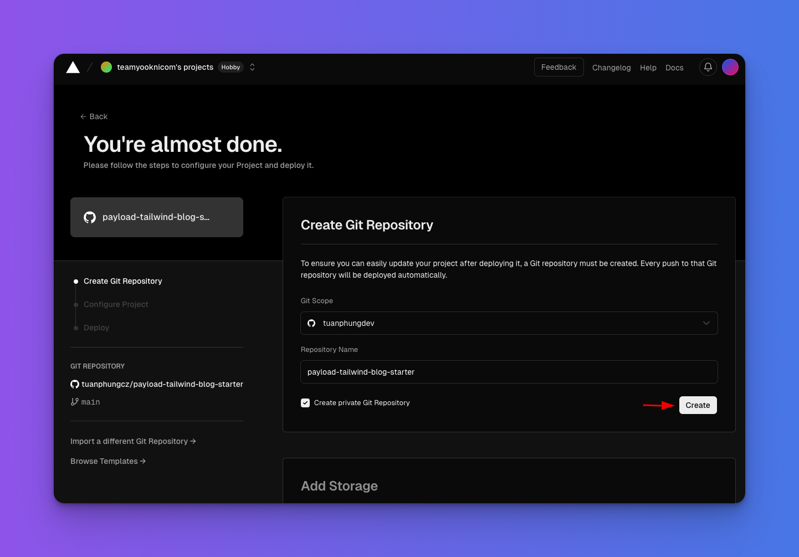The height and width of the screenshot is (557, 799).
Task: Open Browse Templates link
Action: coord(108,461)
